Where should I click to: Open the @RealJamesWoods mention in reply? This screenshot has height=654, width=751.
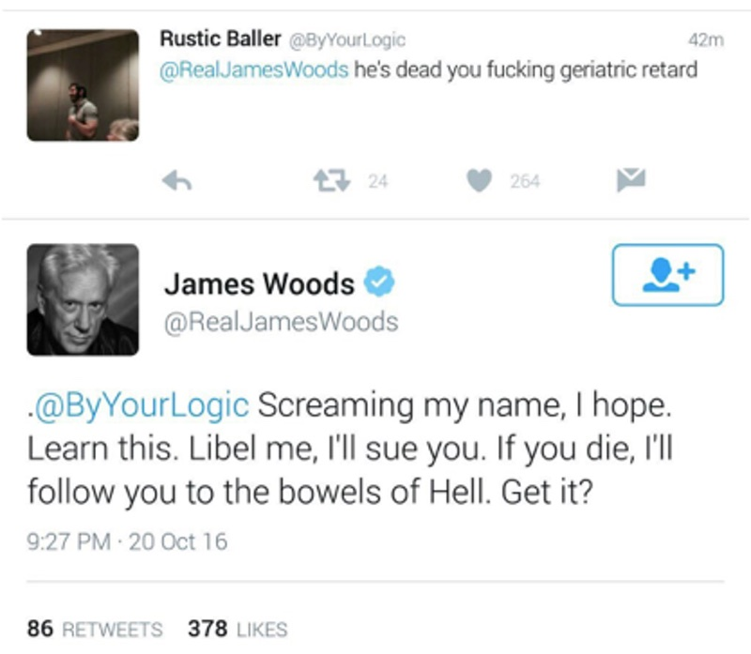coord(253,69)
